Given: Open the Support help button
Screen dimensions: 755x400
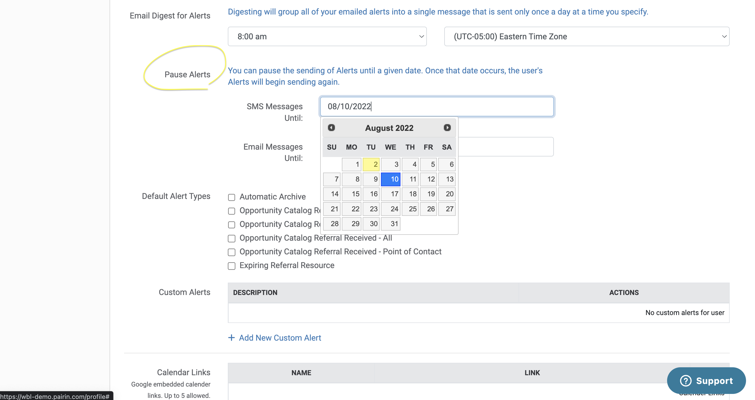Looking at the screenshot, I should click(706, 381).
